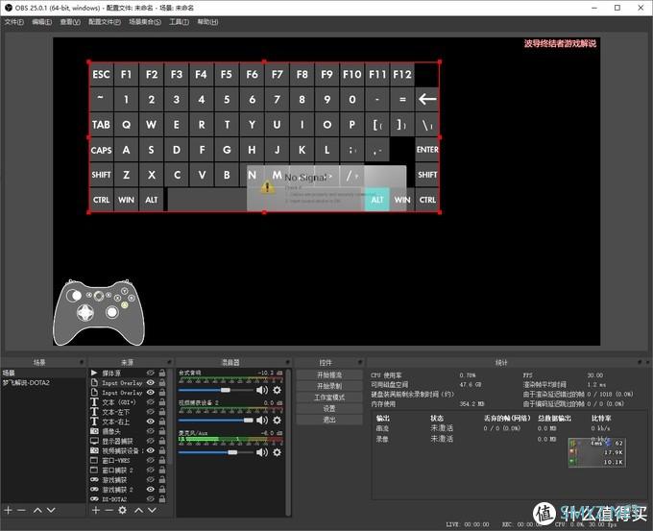Add a new scene with the plus icon in 场景 panel
653x531 pixels.
[8, 510]
